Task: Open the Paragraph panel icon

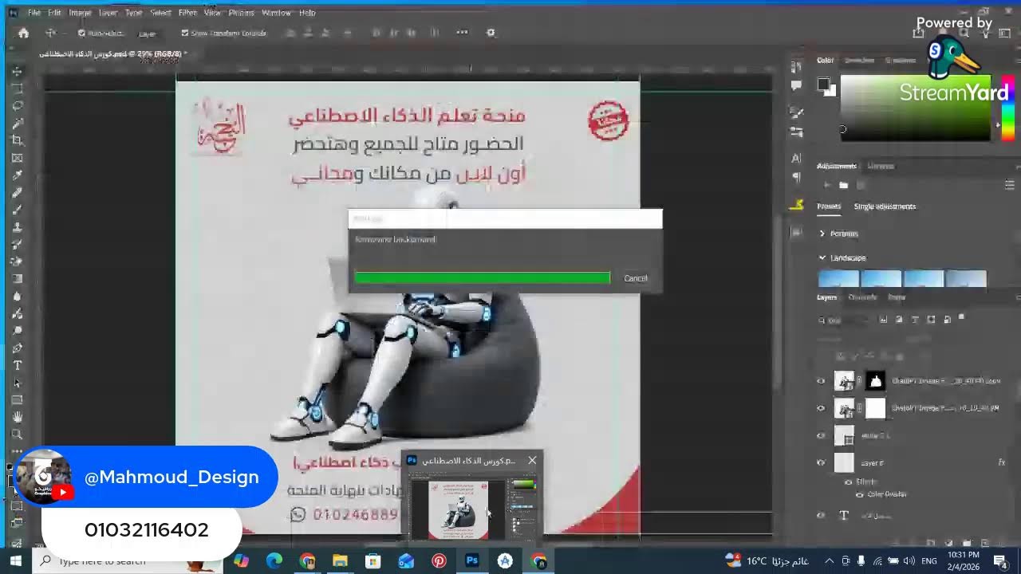Action: point(796,177)
